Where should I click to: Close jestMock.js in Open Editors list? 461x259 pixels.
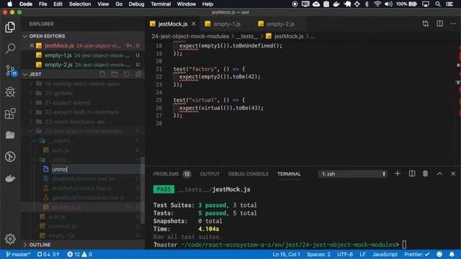point(32,45)
